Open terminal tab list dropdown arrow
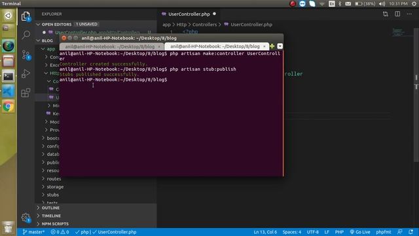This screenshot has height=236, width=419. click(280, 47)
